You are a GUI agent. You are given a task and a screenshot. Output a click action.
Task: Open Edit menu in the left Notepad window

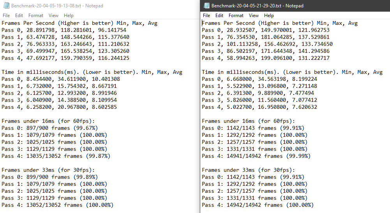point(19,16)
